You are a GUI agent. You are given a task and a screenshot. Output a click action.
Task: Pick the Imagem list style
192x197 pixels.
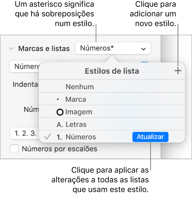(79, 112)
